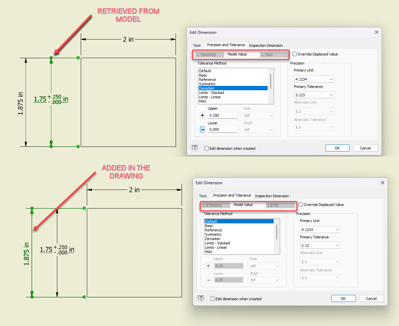This screenshot has height=326, width=399.
Task: Click the grayed plus icon in lower dialog
Action: (x=208, y=265)
